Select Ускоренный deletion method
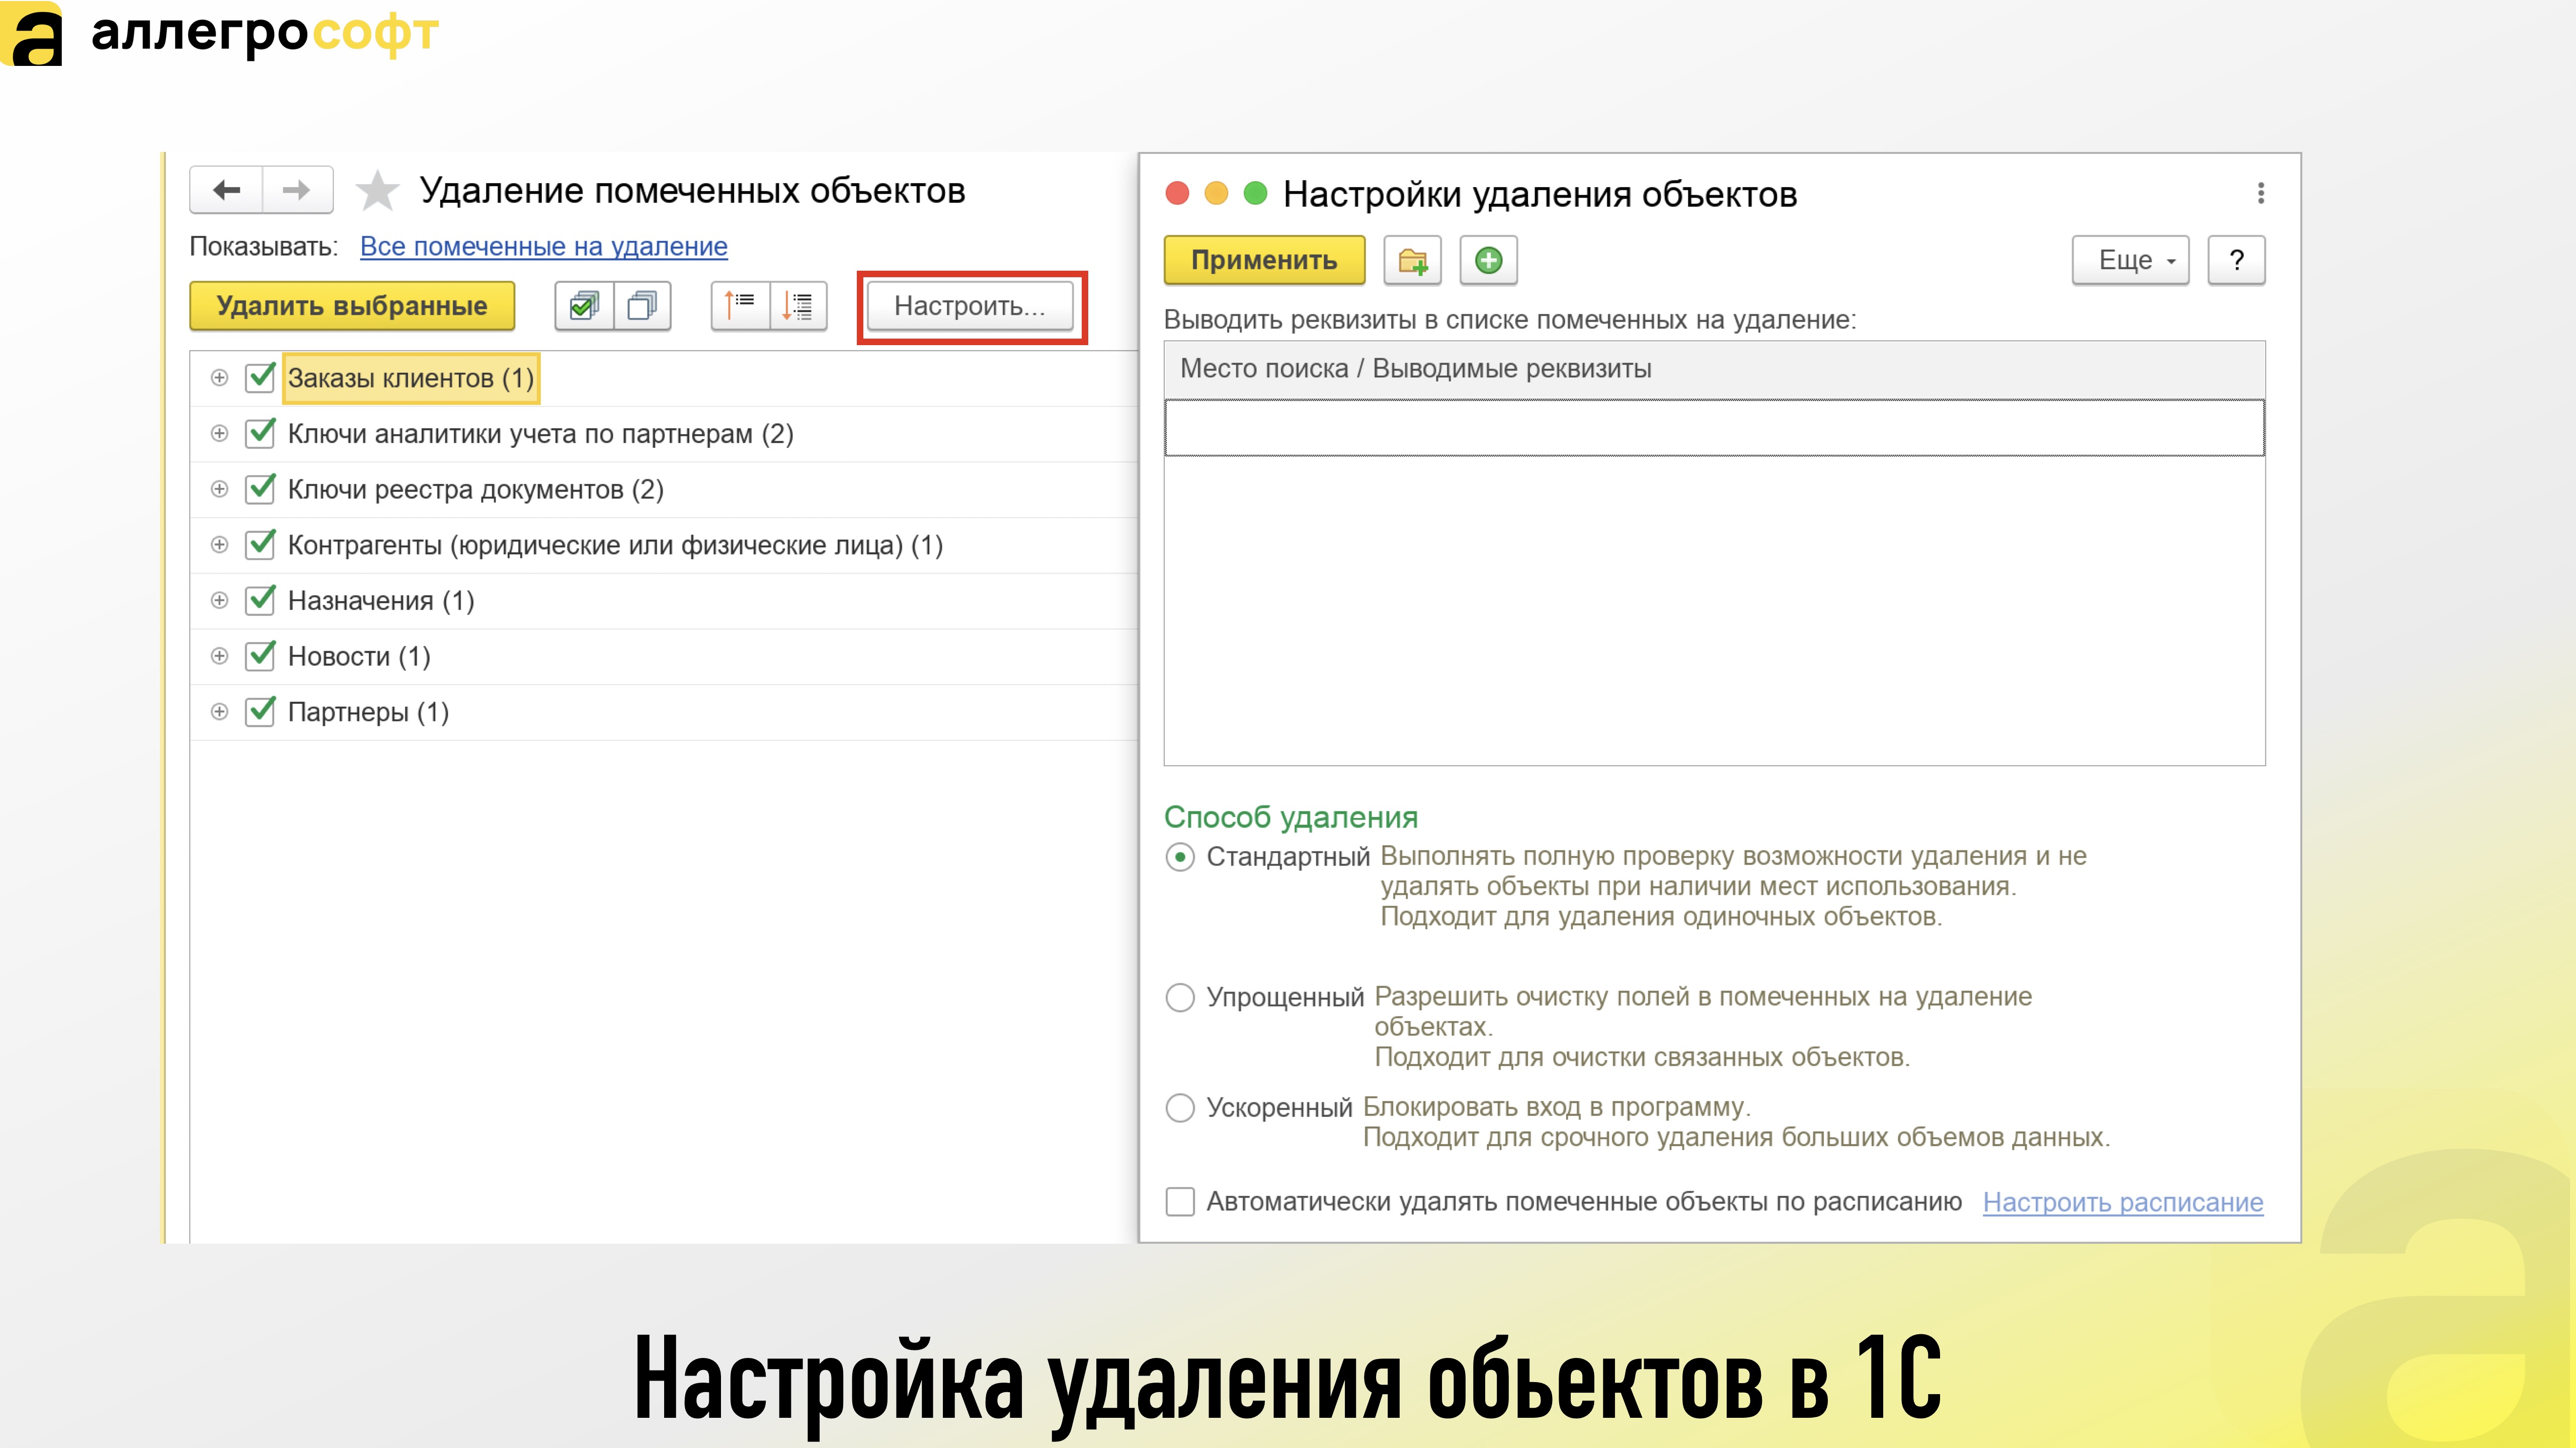This screenshot has width=2576, height=1448. click(1180, 1108)
